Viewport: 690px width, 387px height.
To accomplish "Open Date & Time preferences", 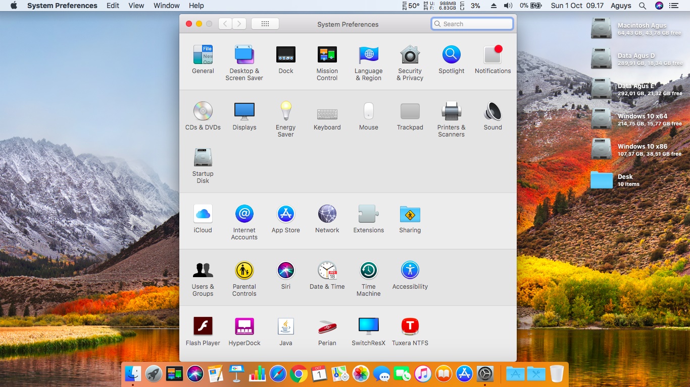I will click(x=327, y=276).
